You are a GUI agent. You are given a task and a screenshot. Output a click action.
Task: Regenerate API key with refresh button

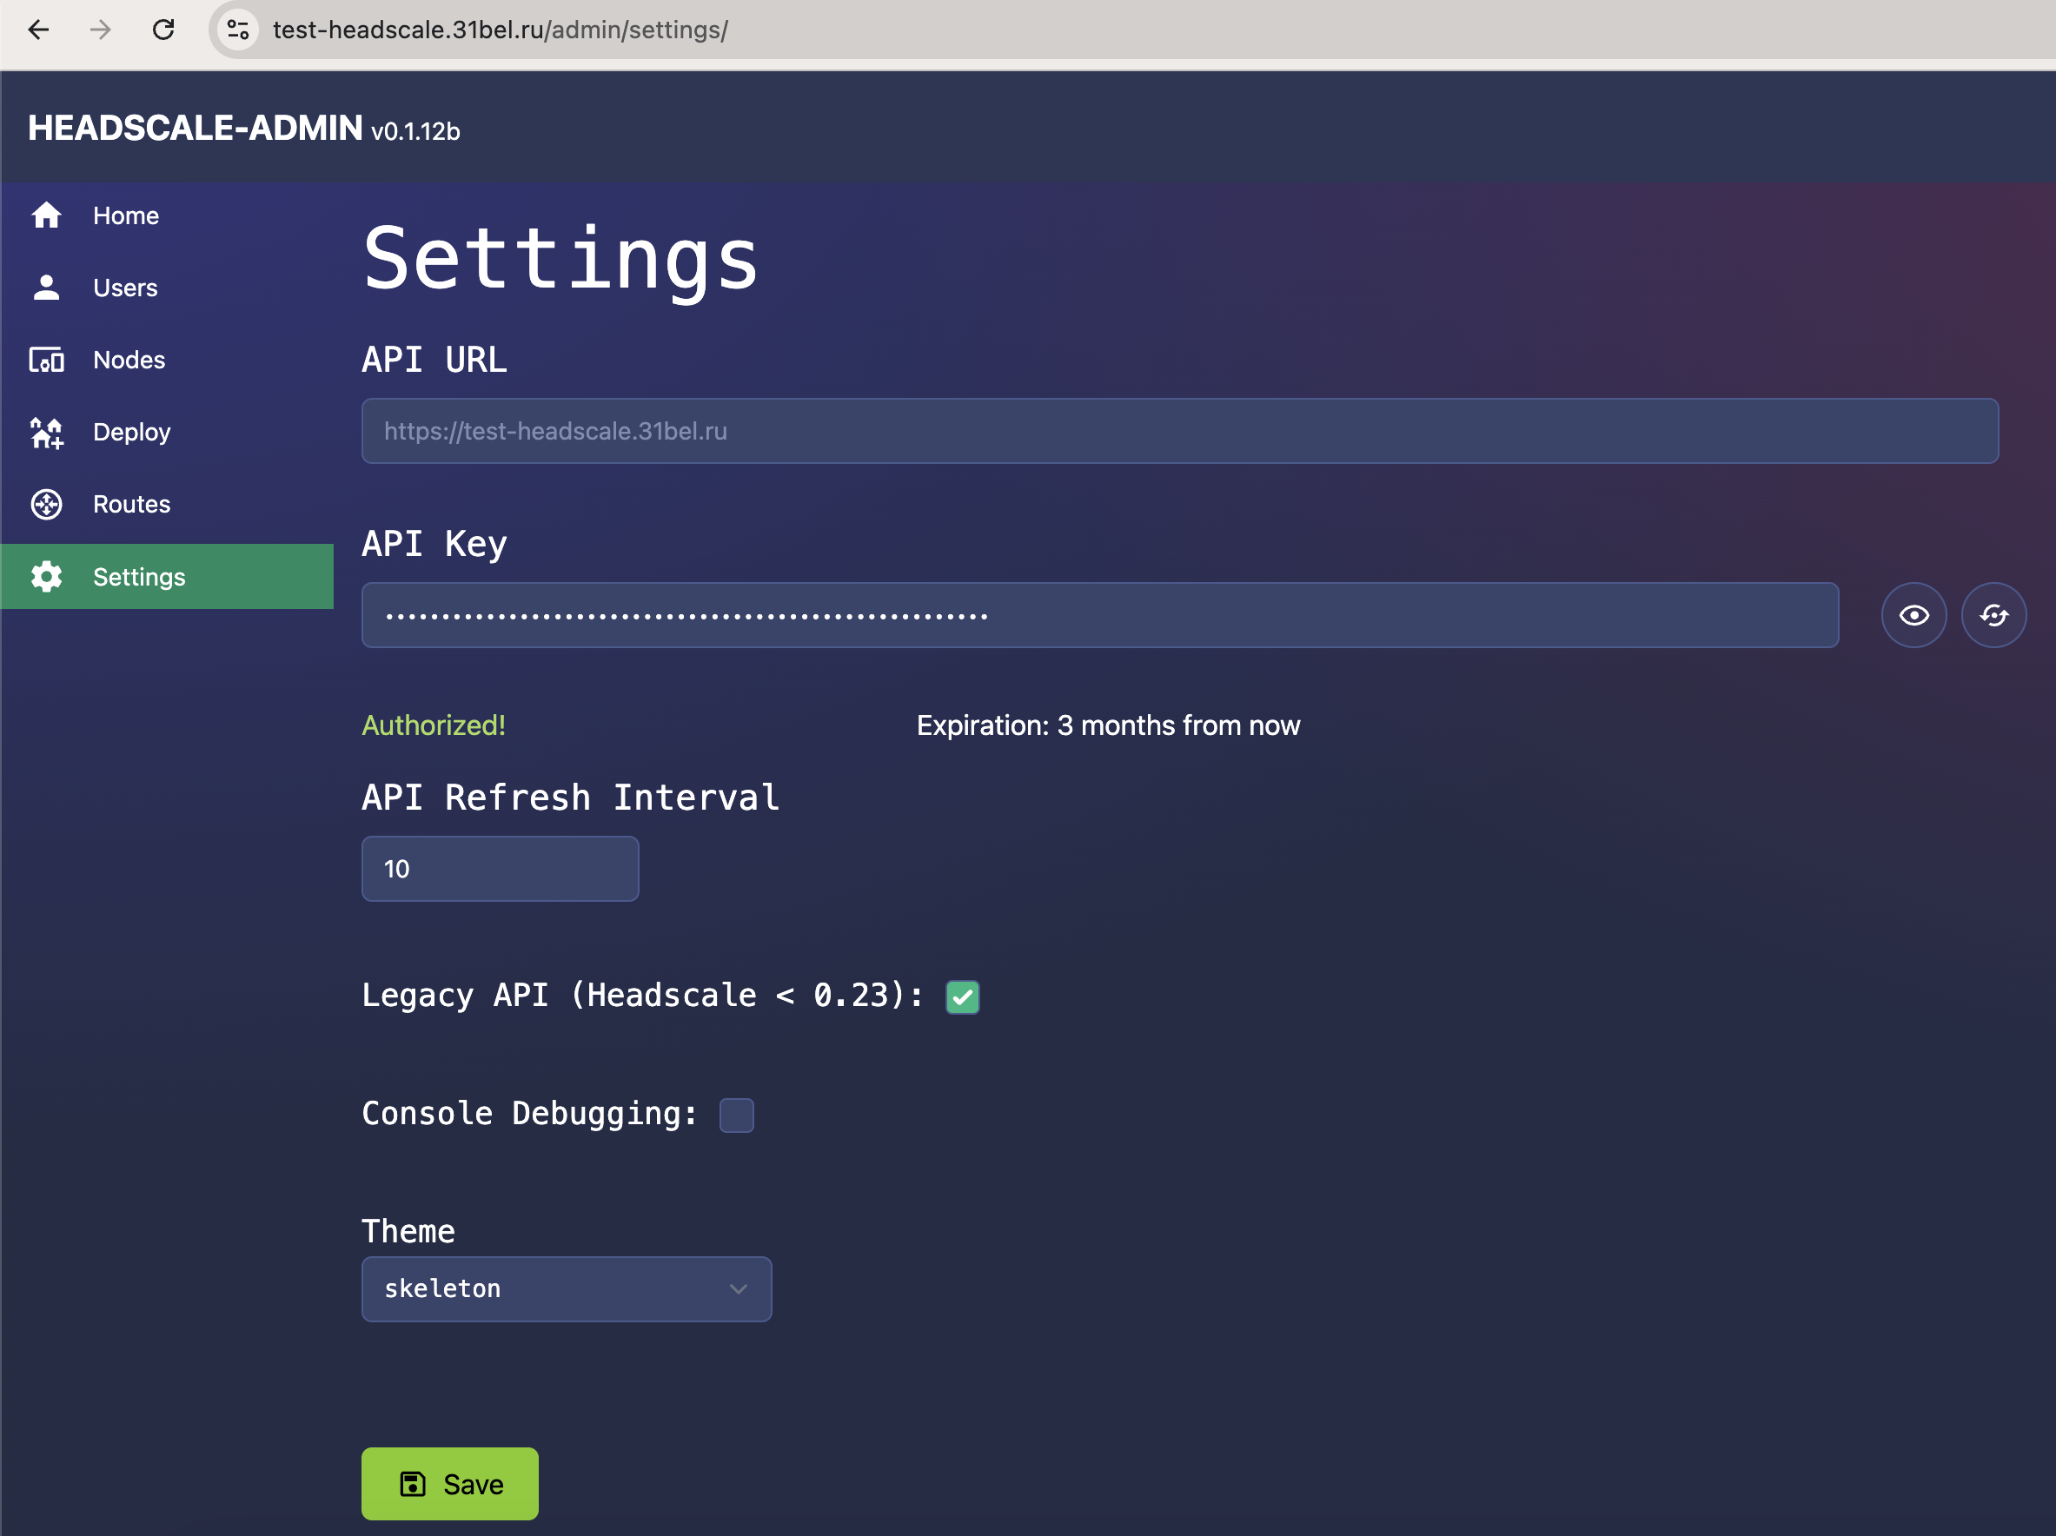point(1993,615)
